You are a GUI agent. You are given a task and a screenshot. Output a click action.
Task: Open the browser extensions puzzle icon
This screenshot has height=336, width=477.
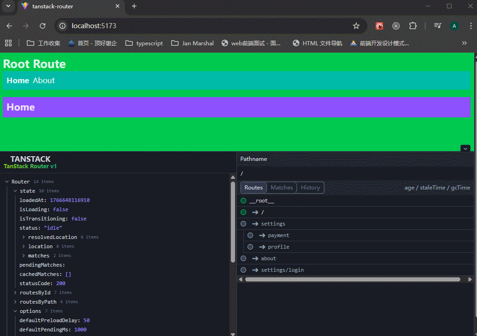pyautogui.click(x=413, y=26)
